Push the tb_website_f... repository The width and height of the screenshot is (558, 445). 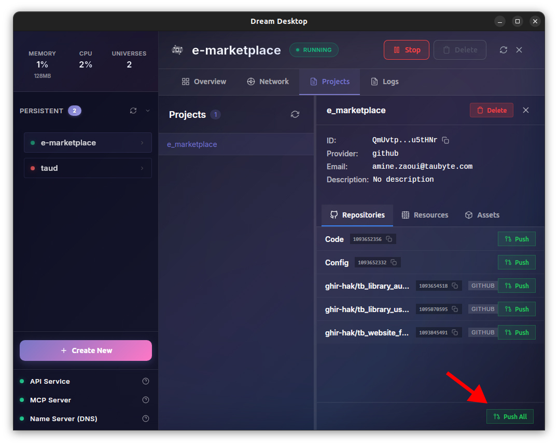click(x=517, y=332)
